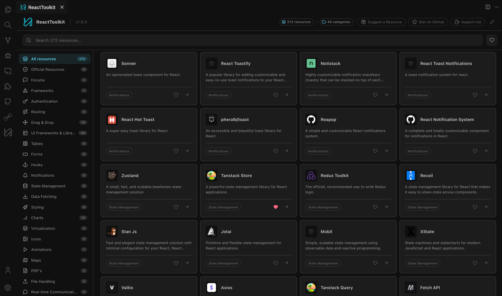This screenshot has height=296, width=502.
Task: Open the editor more actions ellipsis
Action: coord(496,7)
